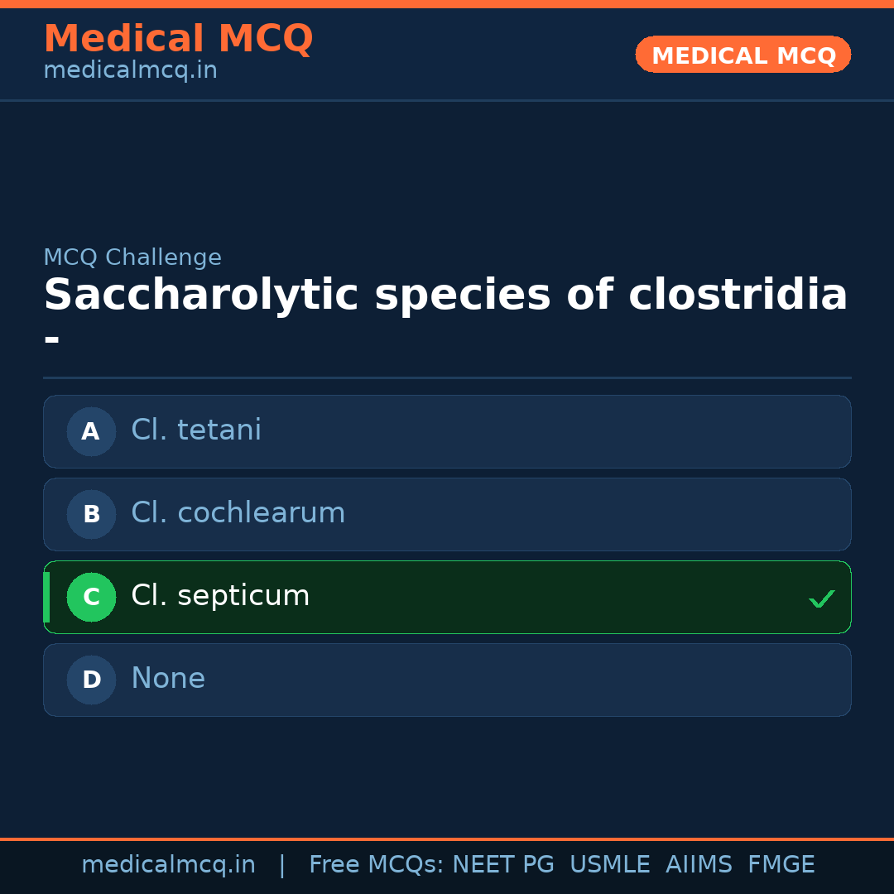Click the D circle badge
This screenshot has width=894, height=894.
(x=91, y=680)
